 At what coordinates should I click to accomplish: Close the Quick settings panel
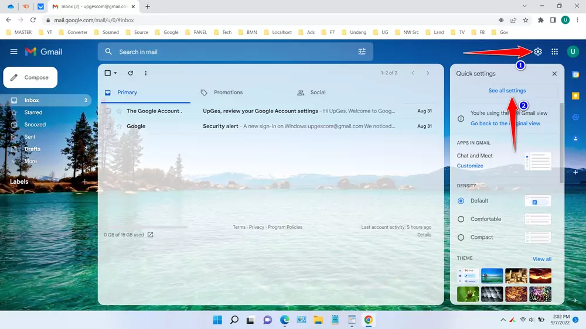point(554,74)
